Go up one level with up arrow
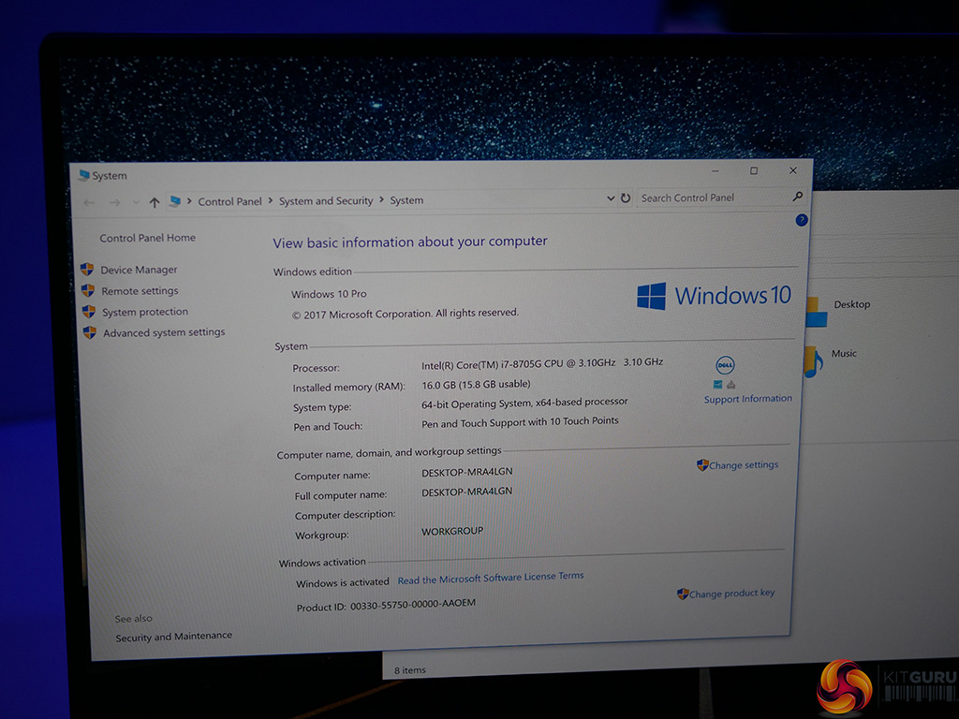Viewport: 959px width, 719px height. click(155, 202)
